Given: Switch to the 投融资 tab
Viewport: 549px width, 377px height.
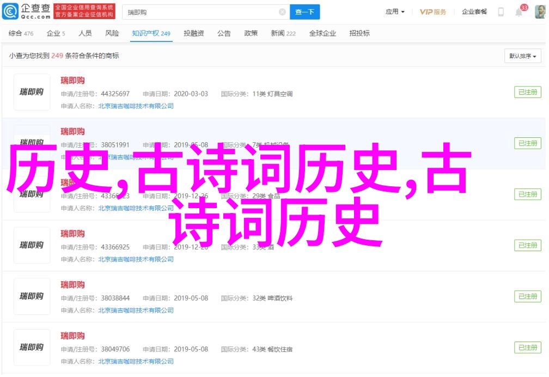Looking at the screenshot, I should click(x=194, y=33).
